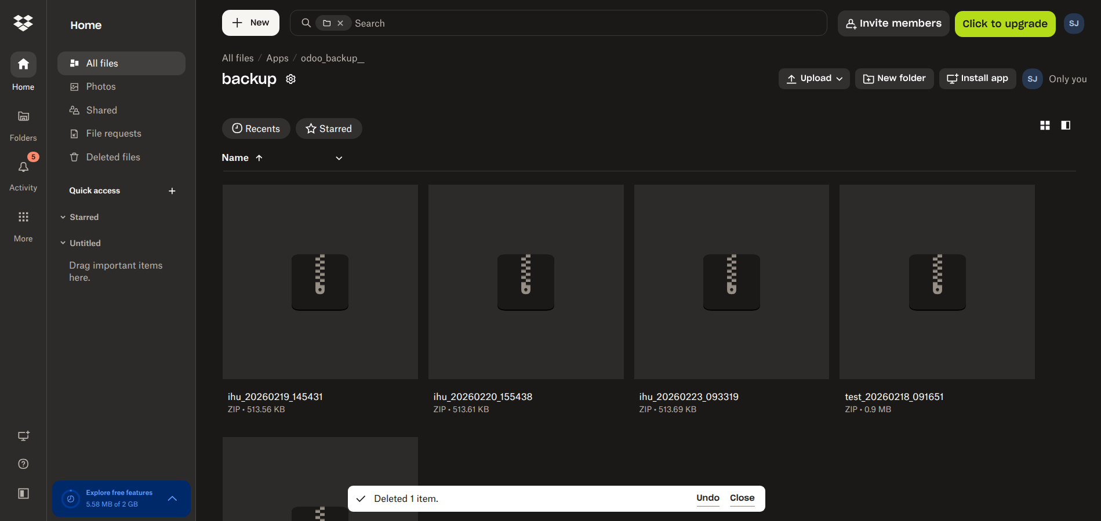1101x521 pixels.
Task: Click the folder scope chip icon in search
Action: coord(327,23)
